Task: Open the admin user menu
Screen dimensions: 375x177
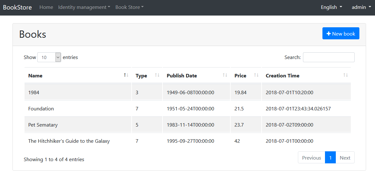Action: click(x=361, y=7)
